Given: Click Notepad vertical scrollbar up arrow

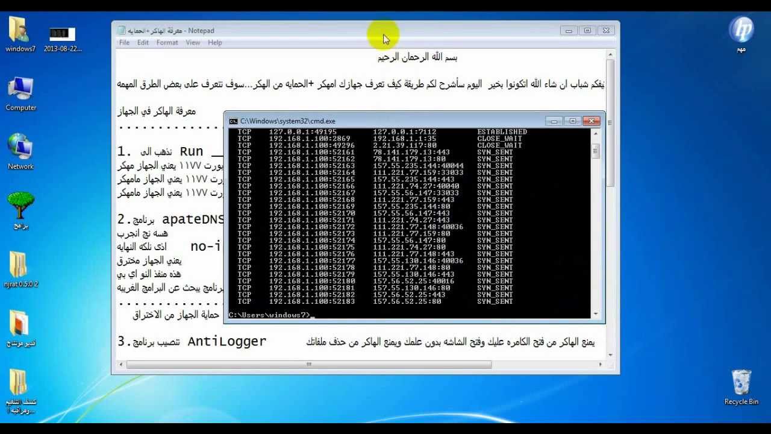Looking at the screenshot, I should (x=610, y=55).
